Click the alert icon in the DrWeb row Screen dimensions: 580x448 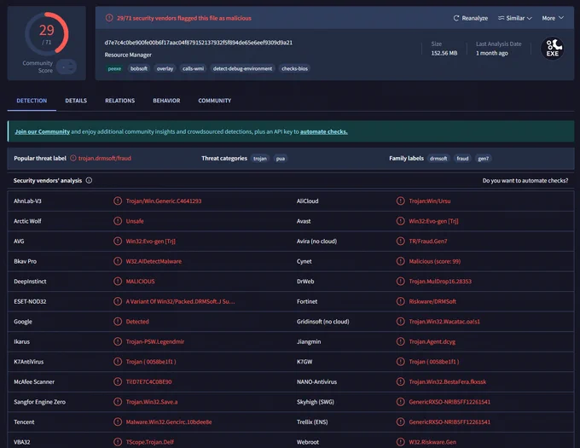[x=400, y=281]
